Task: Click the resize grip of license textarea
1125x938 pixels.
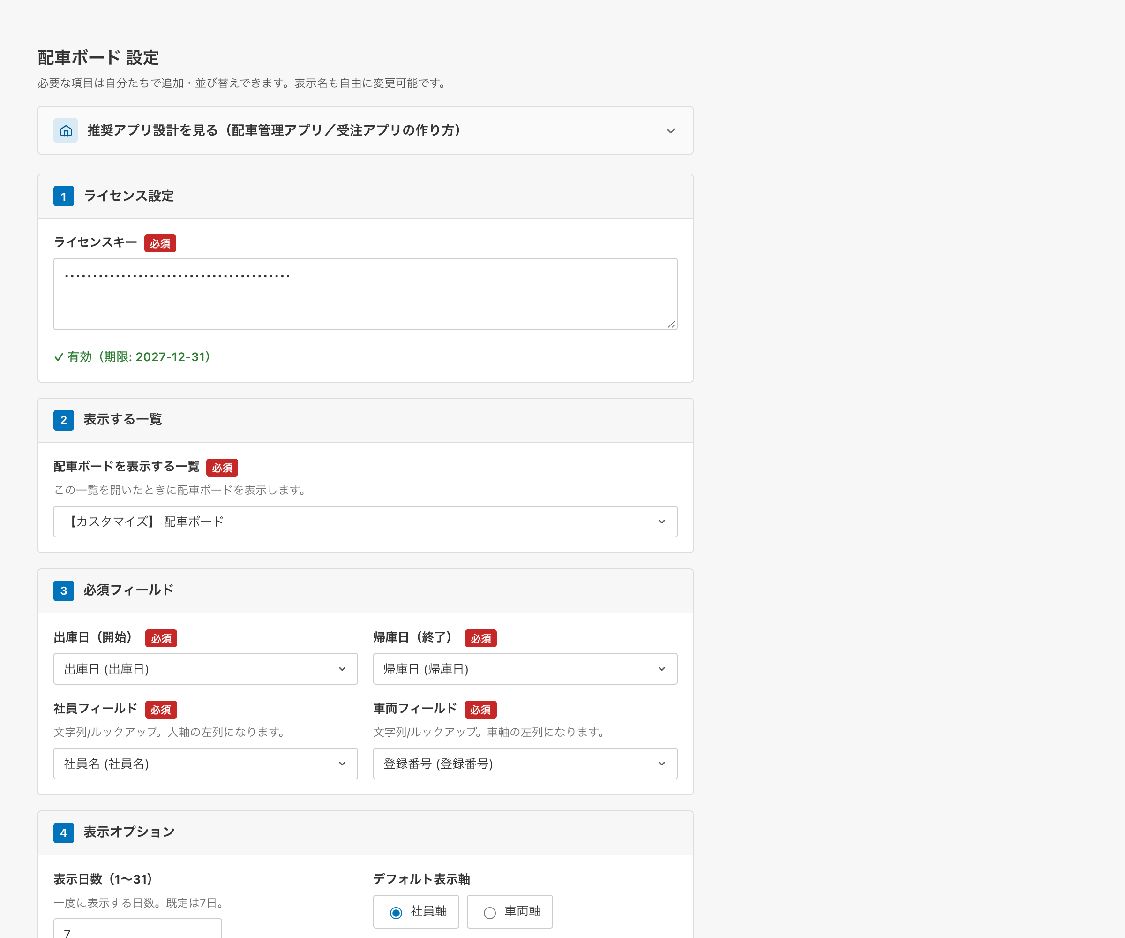Action: pos(672,324)
